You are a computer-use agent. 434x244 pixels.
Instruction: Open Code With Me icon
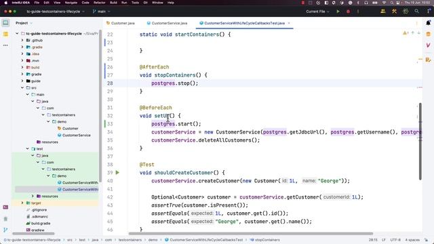[x=383, y=12]
